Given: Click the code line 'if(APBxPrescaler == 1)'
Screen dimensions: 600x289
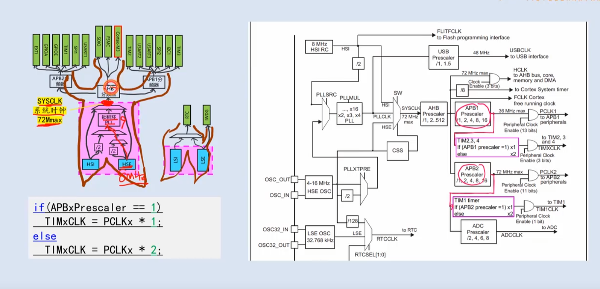Looking at the screenshot, I should pos(98,207).
